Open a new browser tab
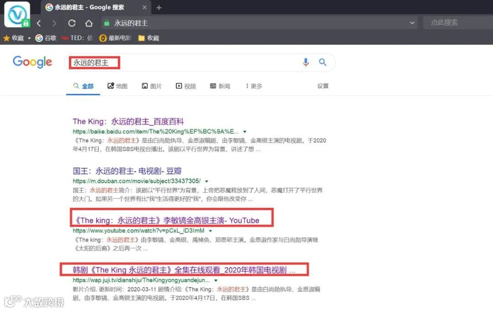The width and height of the screenshot is (493, 311). pyautogui.click(x=159, y=8)
